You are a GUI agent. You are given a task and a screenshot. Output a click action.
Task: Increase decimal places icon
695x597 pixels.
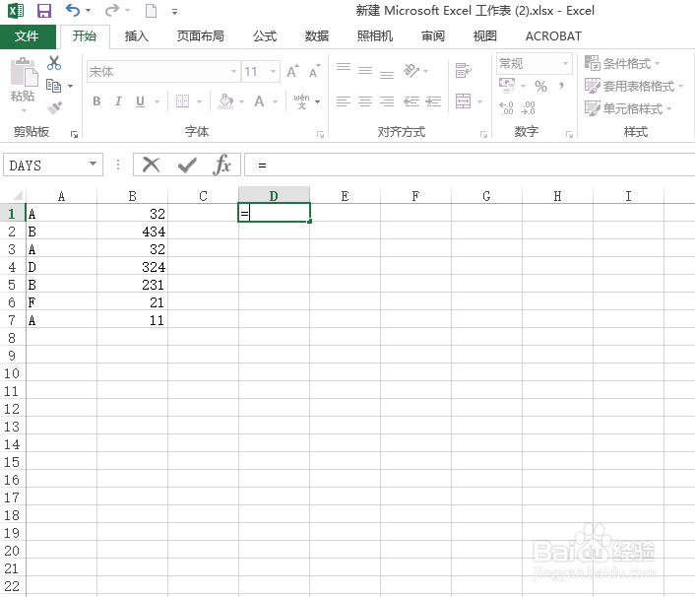(x=506, y=107)
